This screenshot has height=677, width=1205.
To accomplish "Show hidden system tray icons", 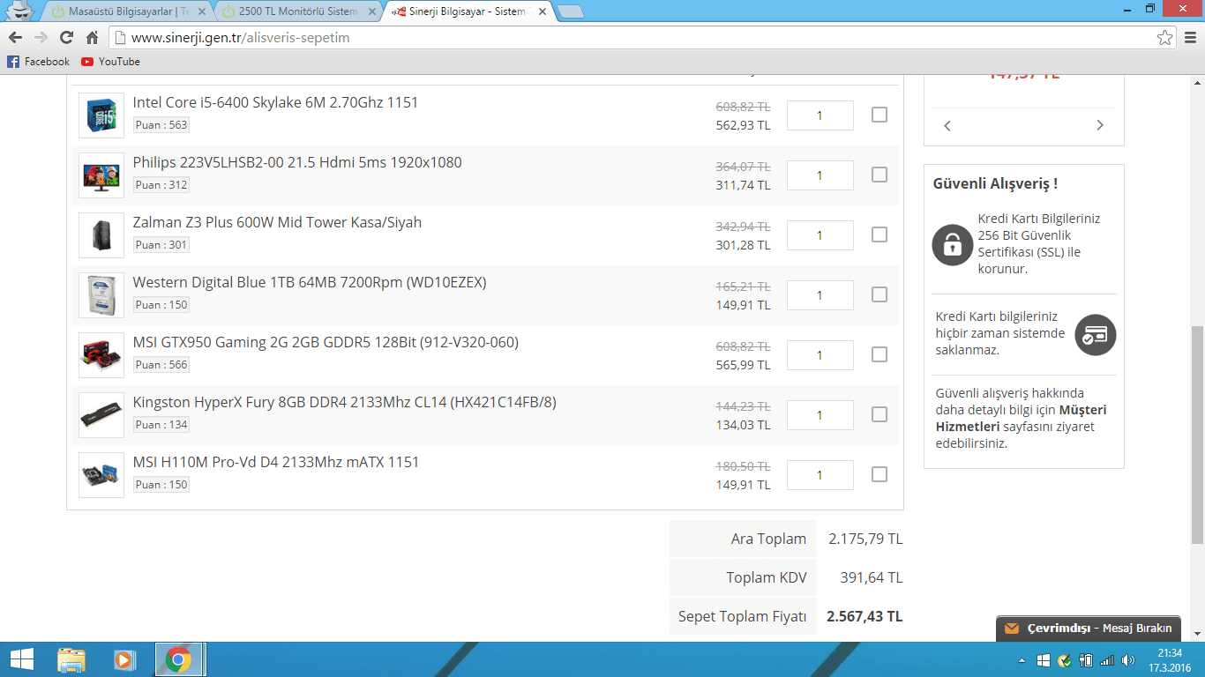I will tap(1022, 660).
